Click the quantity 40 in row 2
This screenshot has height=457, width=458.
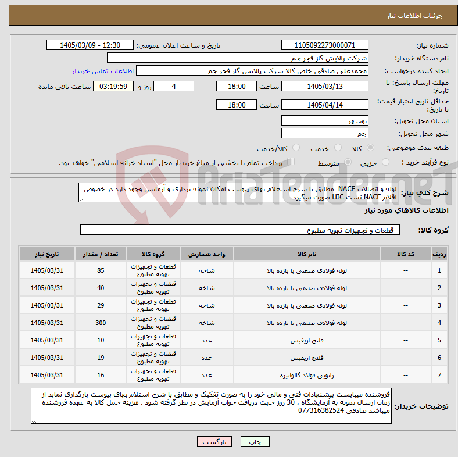pyautogui.click(x=101, y=288)
